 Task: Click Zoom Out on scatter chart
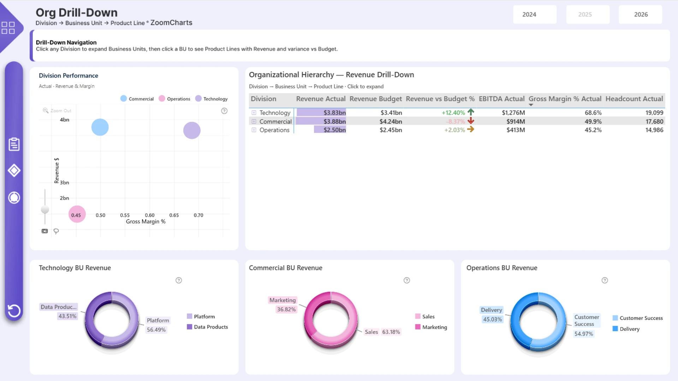point(57,111)
